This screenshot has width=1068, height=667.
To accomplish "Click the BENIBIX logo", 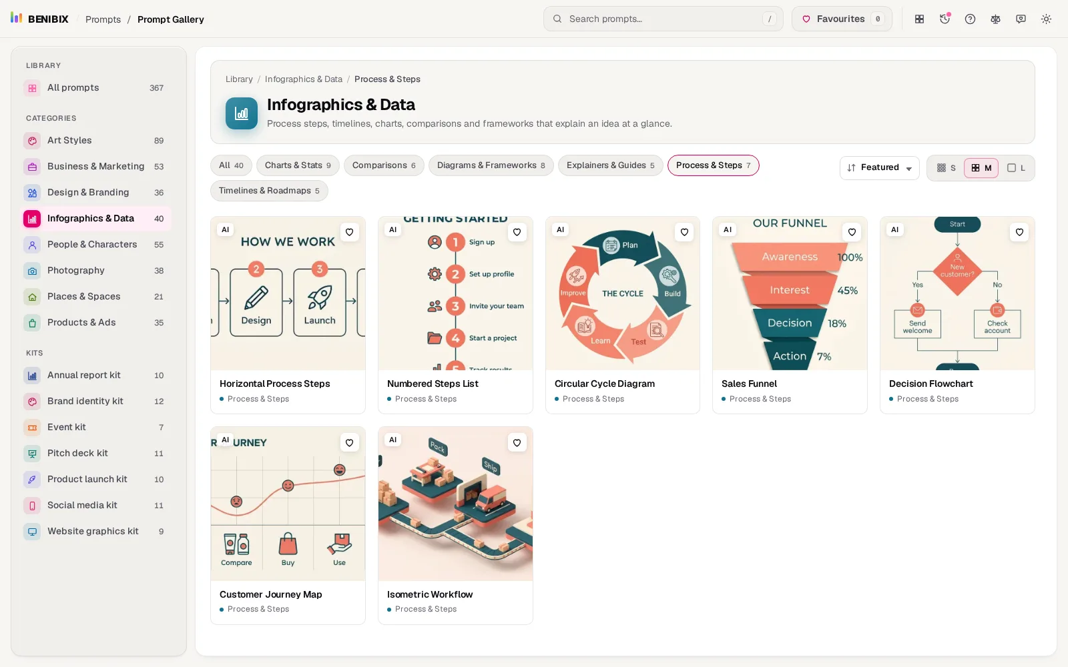I will point(40,19).
